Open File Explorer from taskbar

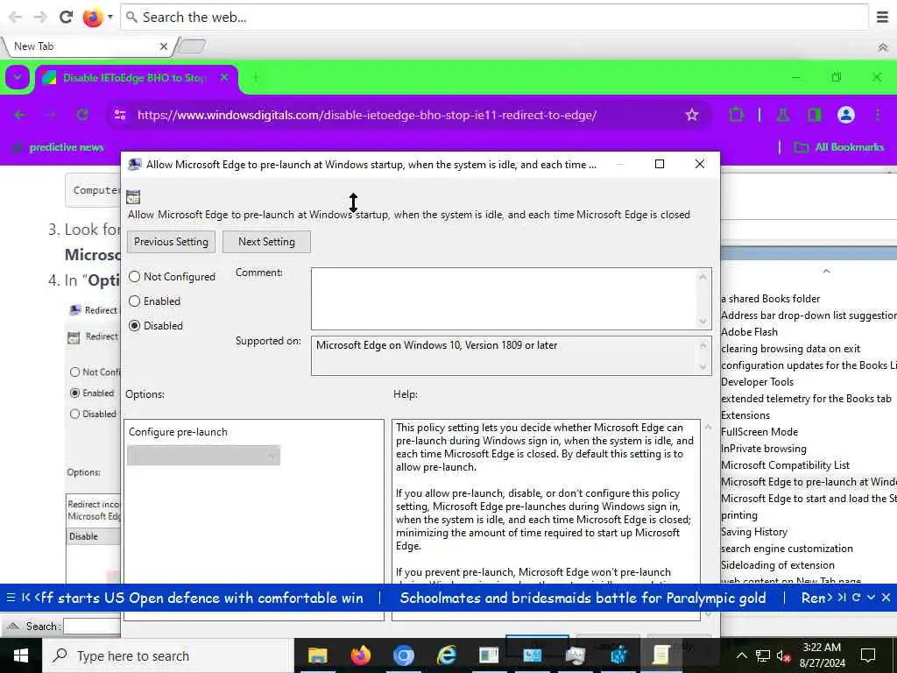317,655
